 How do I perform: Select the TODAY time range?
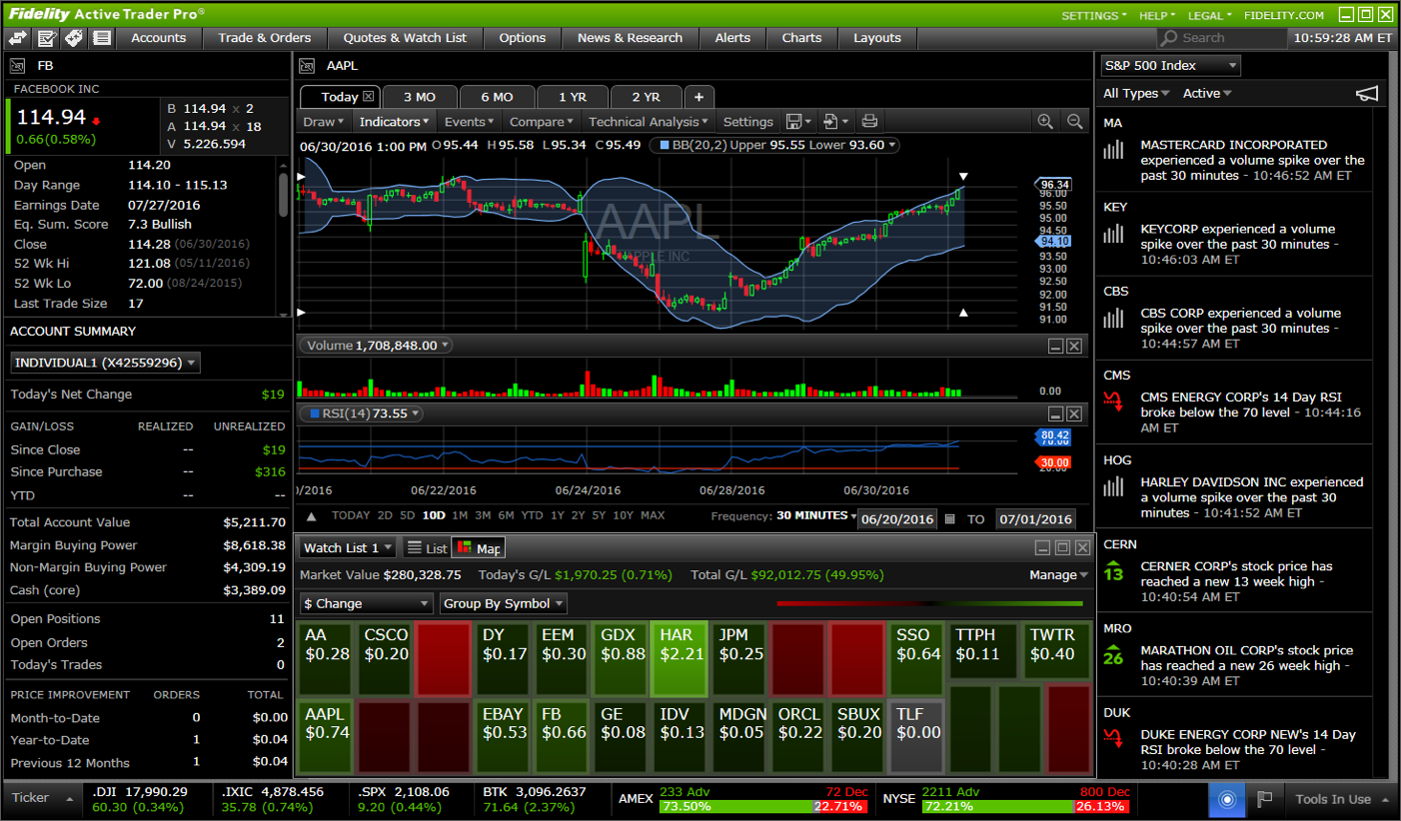coord(351,516)
